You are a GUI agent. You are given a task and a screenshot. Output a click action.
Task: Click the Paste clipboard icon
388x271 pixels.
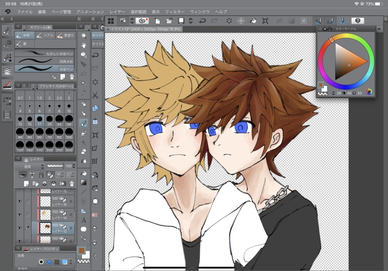(x=95, y=121)
